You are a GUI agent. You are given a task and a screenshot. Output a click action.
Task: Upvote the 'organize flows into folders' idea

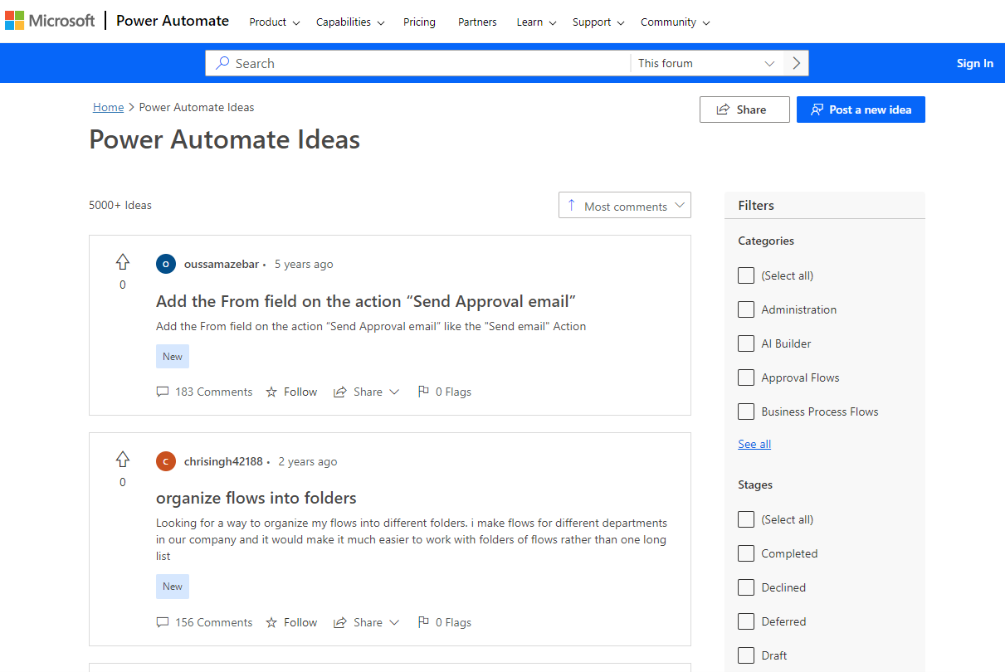click(x=123, y=460)
